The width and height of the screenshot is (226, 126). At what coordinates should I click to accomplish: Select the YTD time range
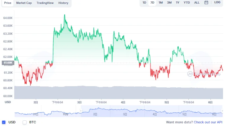coord(187,3)
